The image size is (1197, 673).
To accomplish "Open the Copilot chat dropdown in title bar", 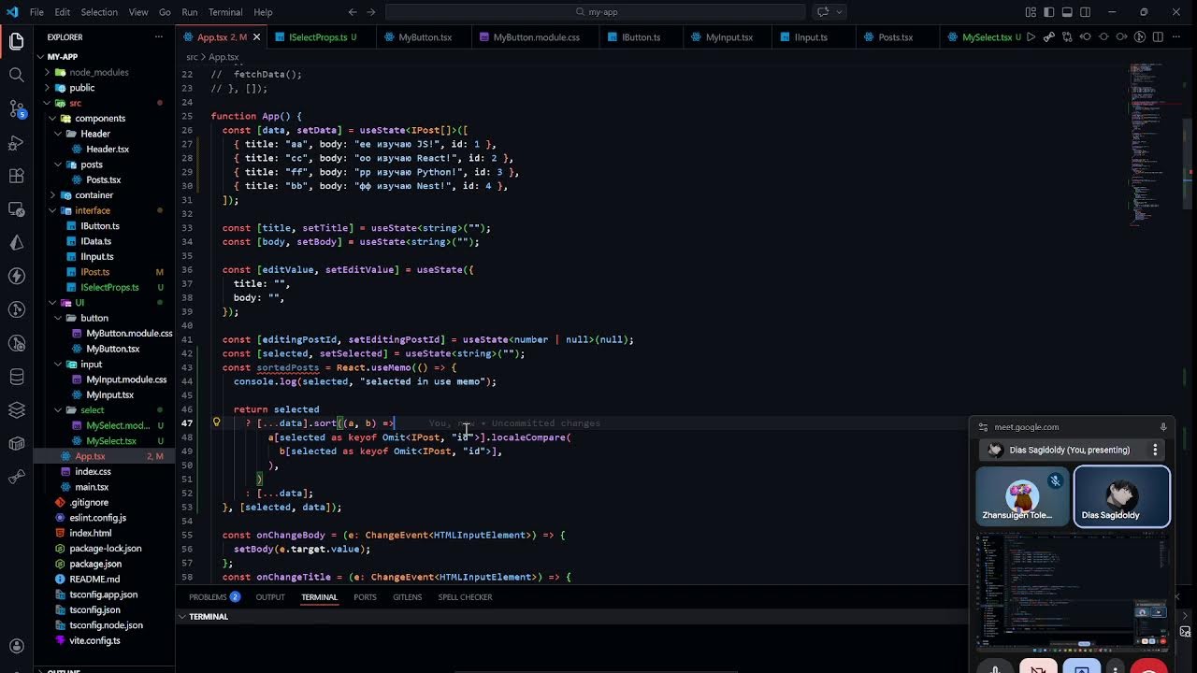I will click(x=839, y=12).
